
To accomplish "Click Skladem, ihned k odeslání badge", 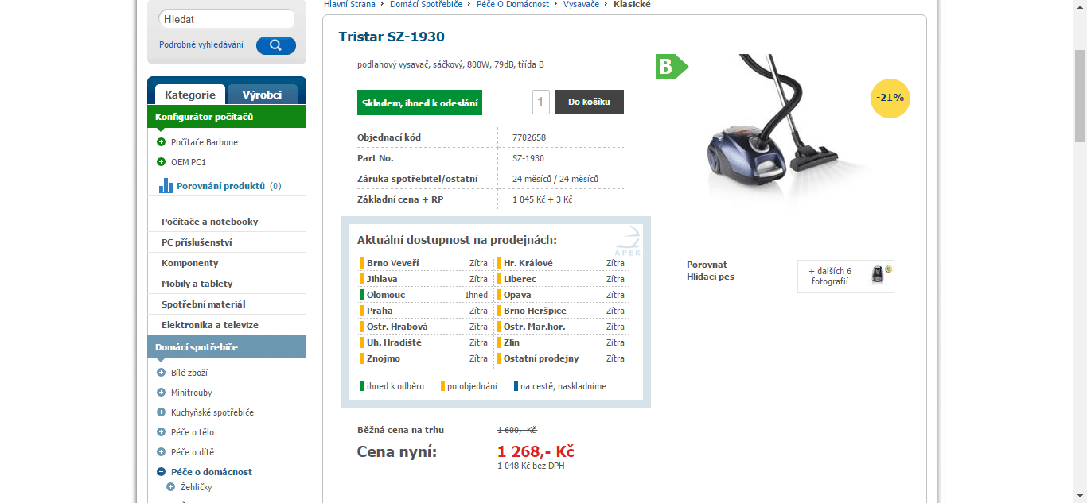I will tap(420, 103).
